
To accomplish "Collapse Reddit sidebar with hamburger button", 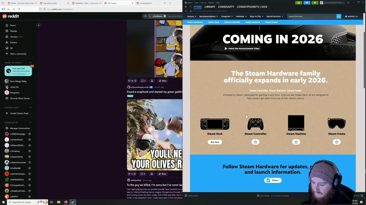I will pyautogui.click(x=39, y=25).
